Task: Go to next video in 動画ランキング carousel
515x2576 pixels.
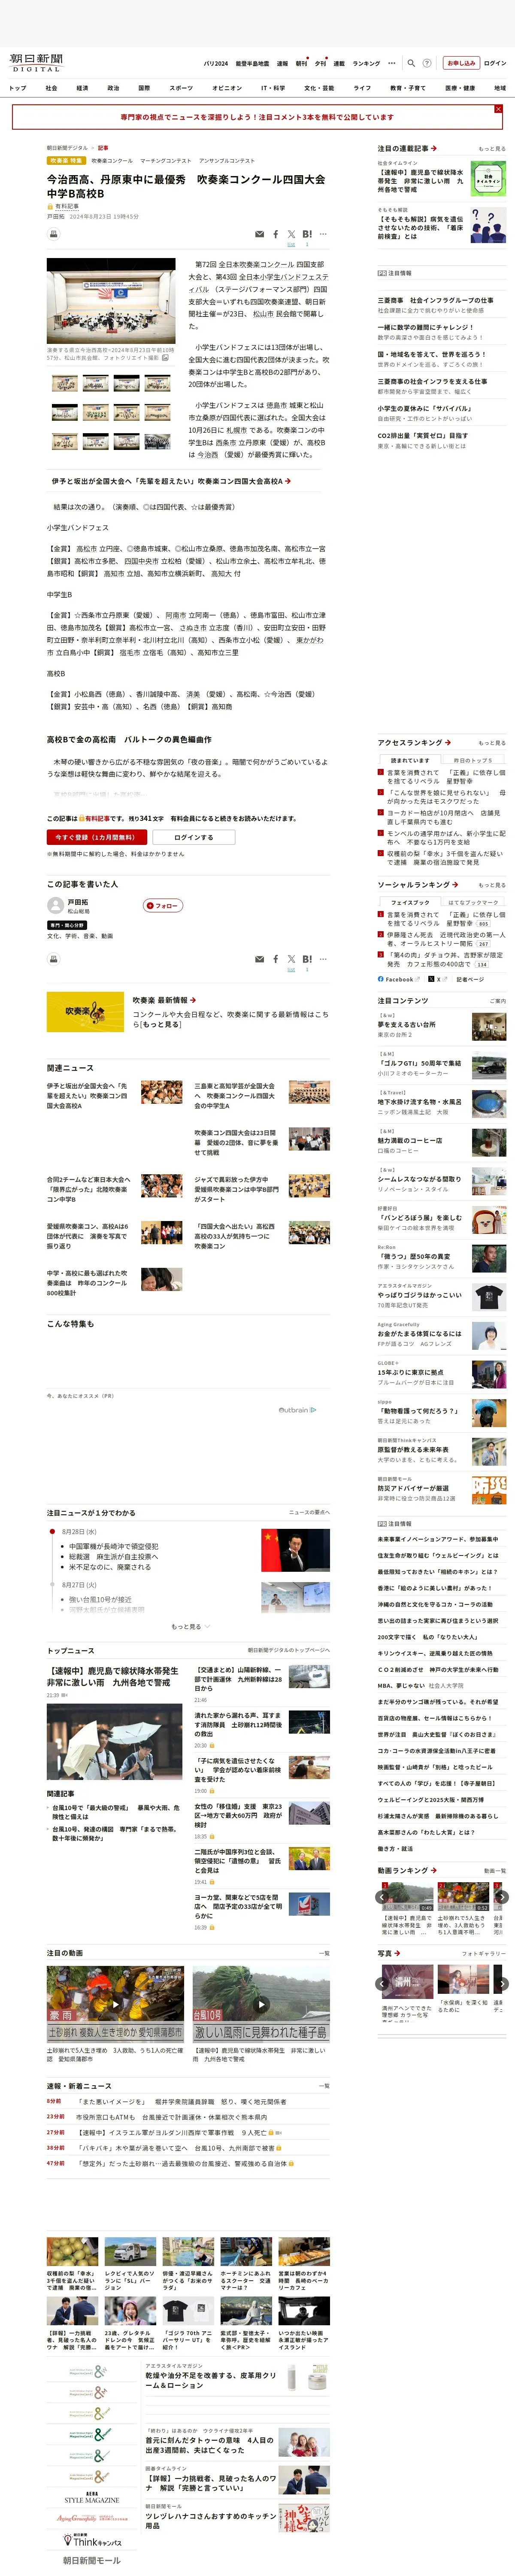Action: click(x=502, y=1896)
